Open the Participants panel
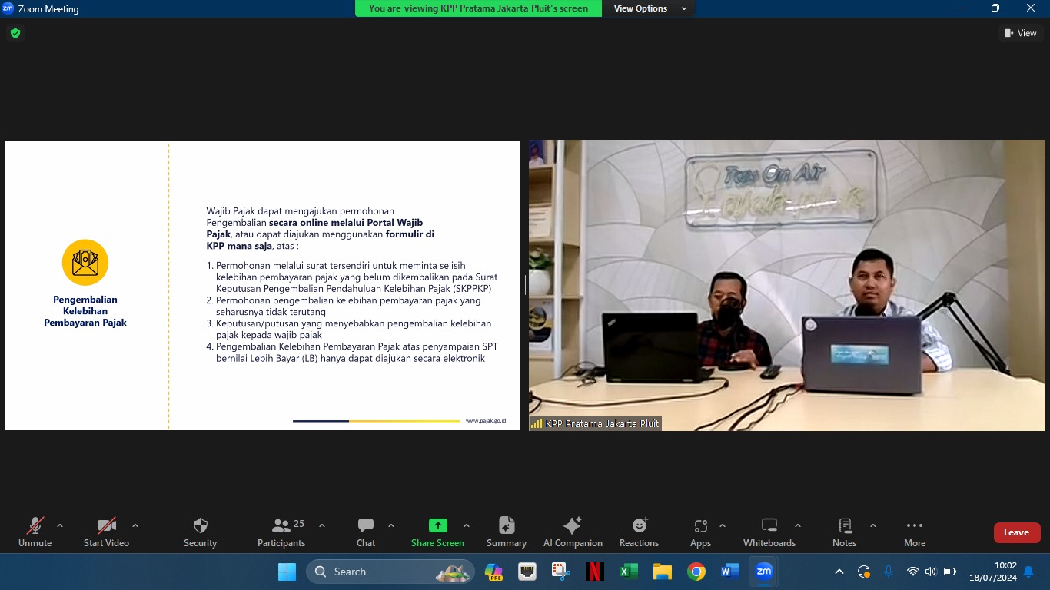The width and height of the screenshot is (1050, 590). [x=281, y=532]
